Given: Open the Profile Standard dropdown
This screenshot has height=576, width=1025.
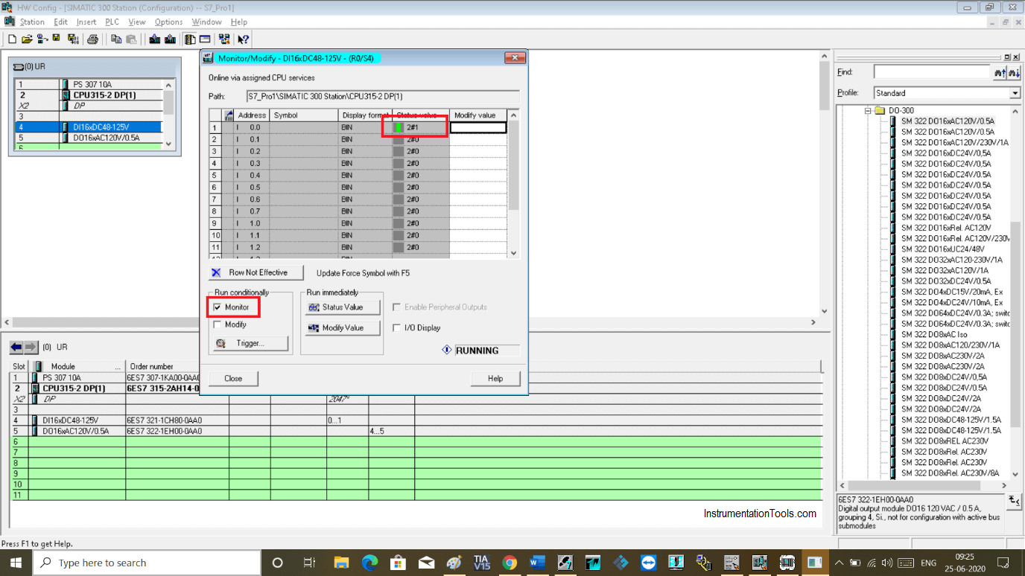Looking at the screenshot, I should pyautogui.click(x=1015, y=93).
